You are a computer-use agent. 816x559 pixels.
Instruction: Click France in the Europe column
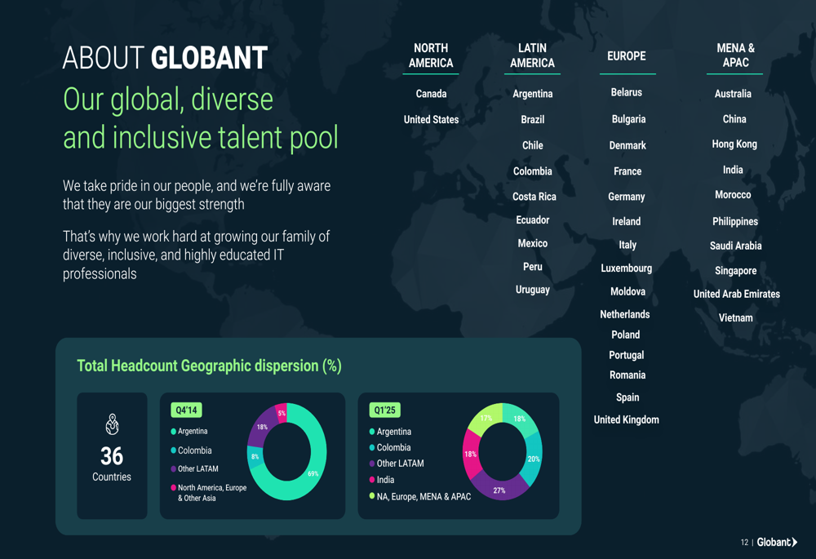(628, 171)
